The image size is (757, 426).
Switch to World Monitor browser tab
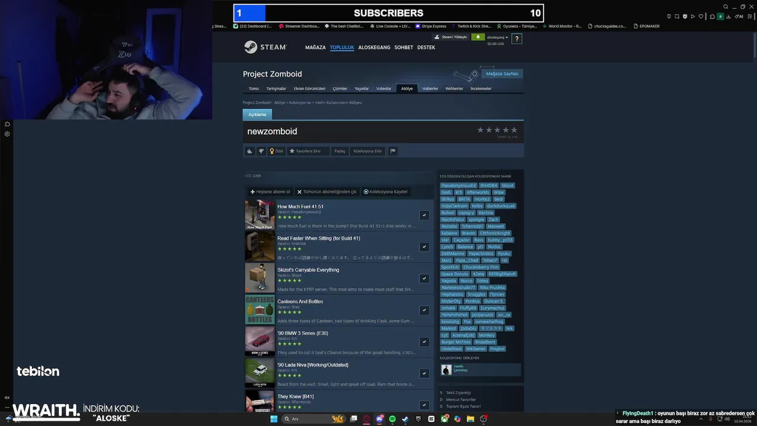click(562, 26)
